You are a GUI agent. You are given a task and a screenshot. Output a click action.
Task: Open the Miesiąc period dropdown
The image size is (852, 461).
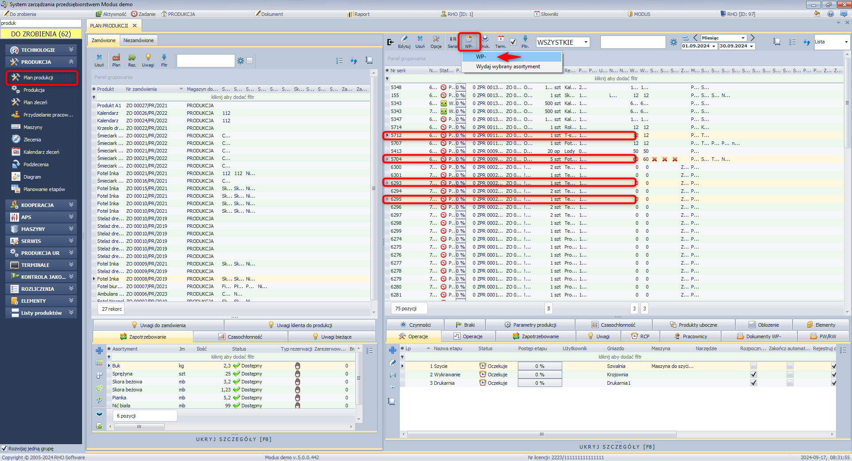pos(723,38)
